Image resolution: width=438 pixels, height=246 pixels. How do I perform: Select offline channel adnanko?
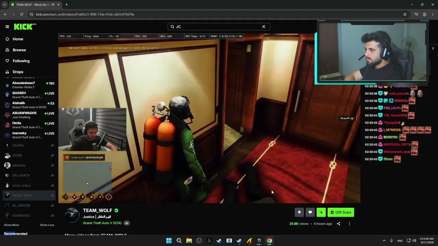[29, 165]
